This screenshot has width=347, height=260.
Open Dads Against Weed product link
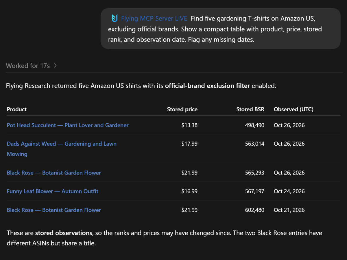[x=62, y=149]
